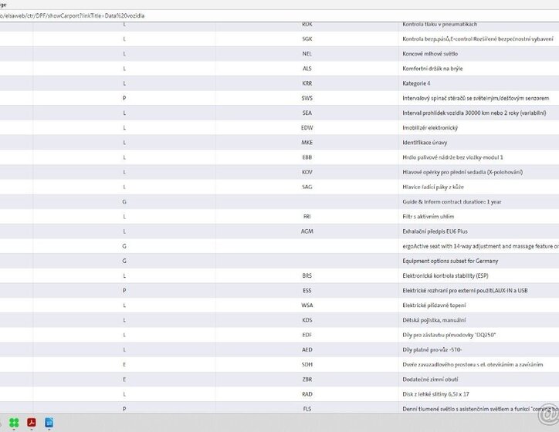Click the MKE code cell
Image resolution: width=559 pixels, height=432 pixels.
[307, 142]
